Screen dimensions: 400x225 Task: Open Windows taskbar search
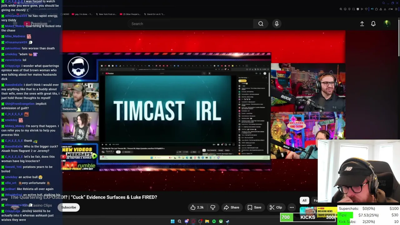[179, 222]
